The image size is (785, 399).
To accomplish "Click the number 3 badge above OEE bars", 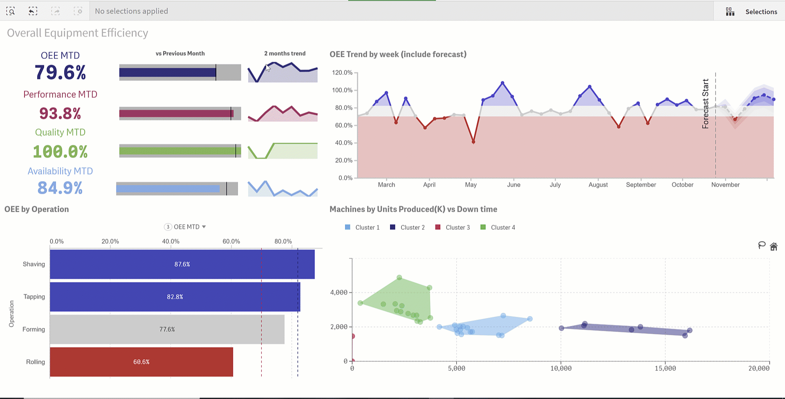I will (x=167, y=226).
